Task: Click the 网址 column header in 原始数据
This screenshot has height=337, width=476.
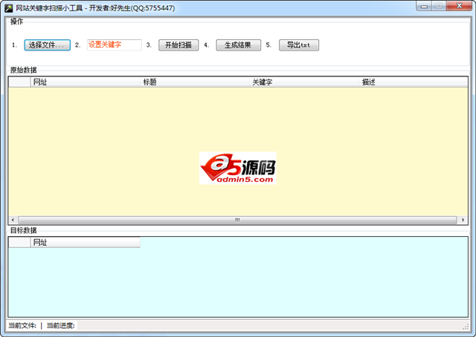Action: [x=85, y=82]
